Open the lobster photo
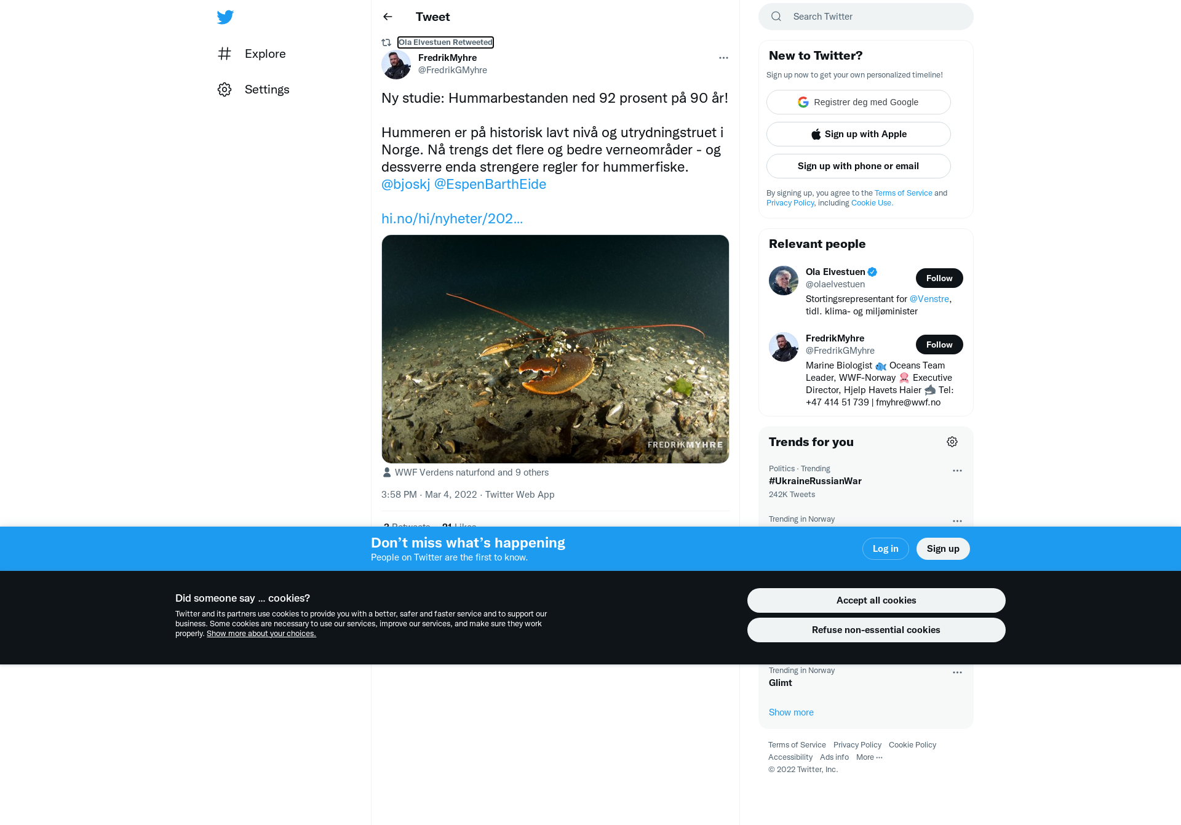 tap(555, 349)
